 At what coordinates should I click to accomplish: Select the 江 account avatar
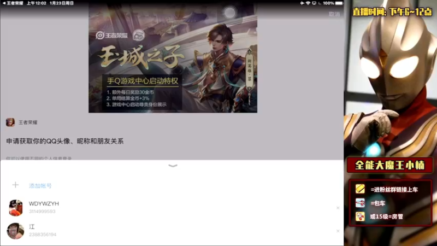16,231
